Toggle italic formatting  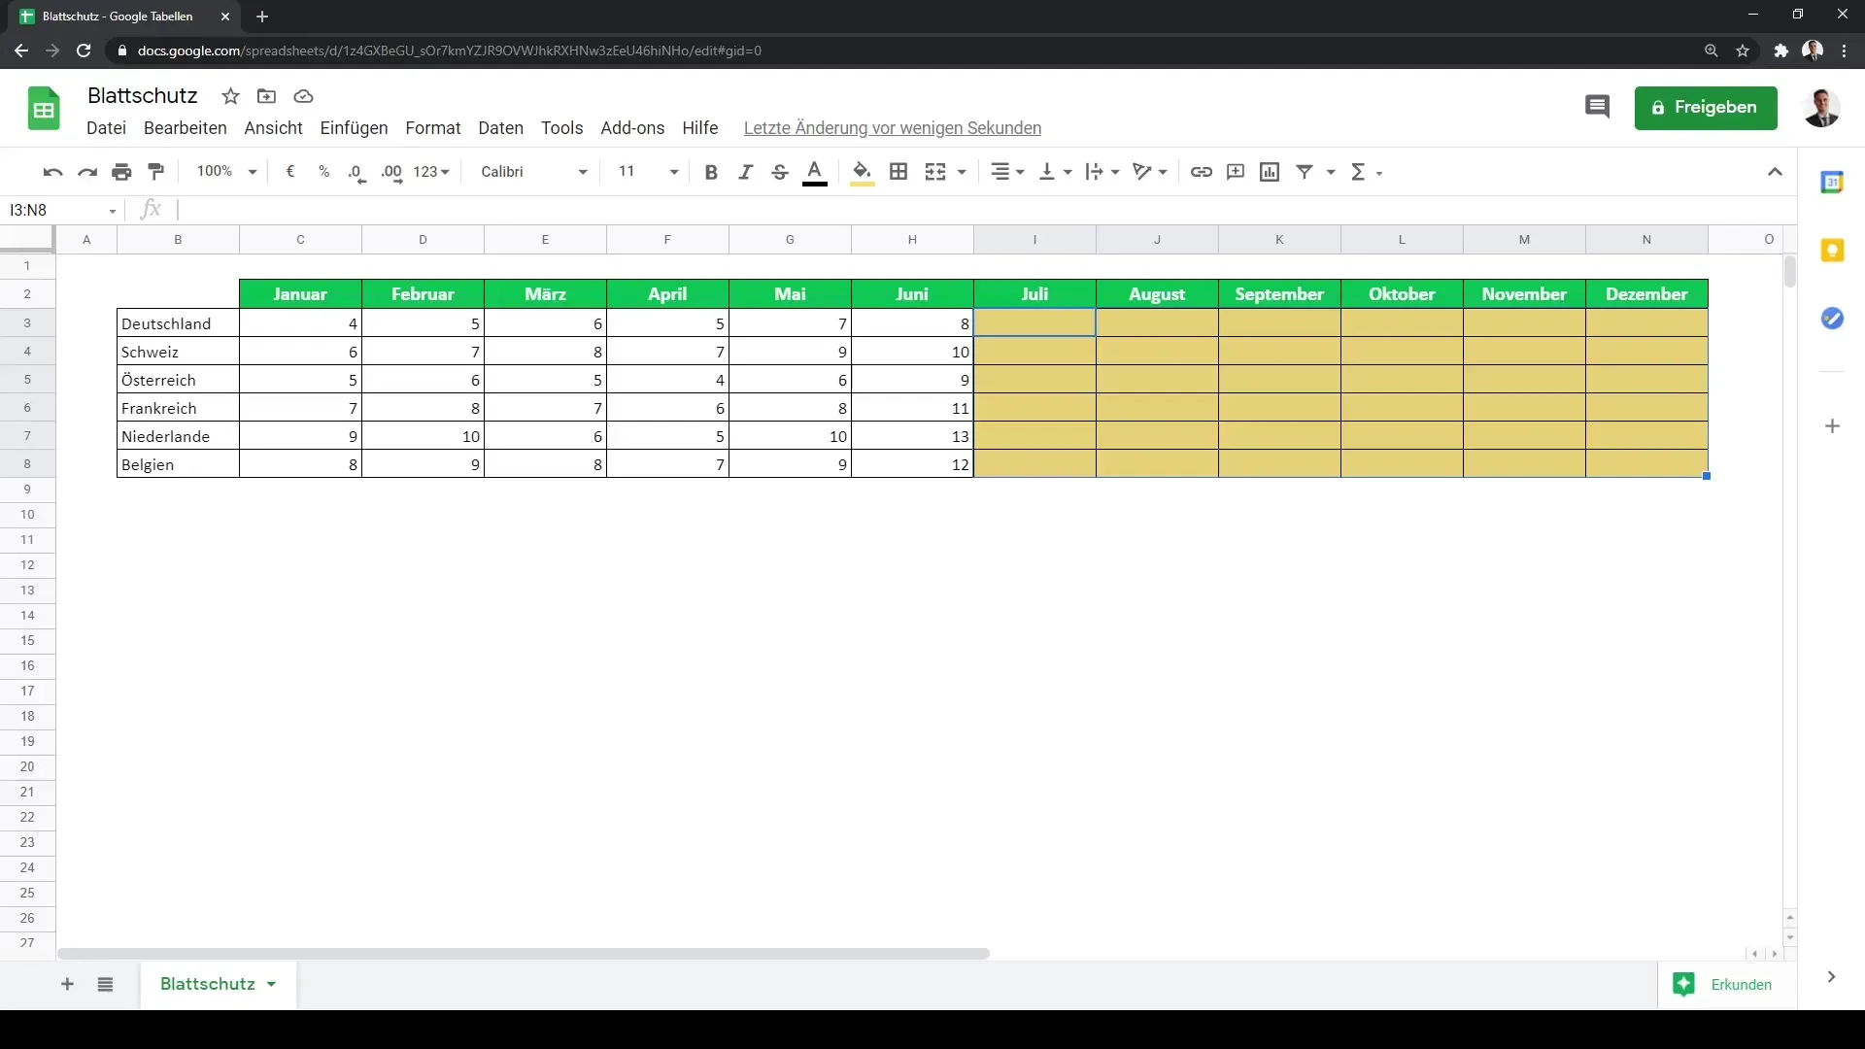(745, 172)
